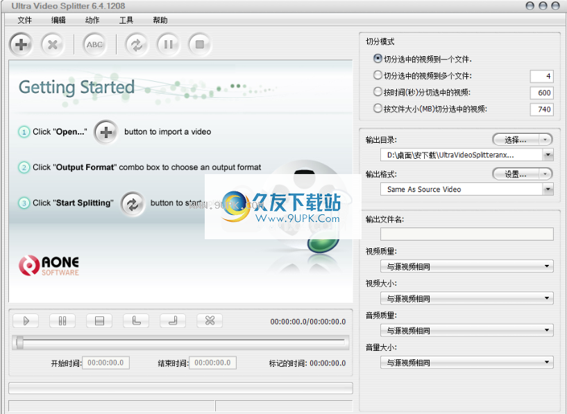Click the number of files field showing 4
567x414 pixels.
click(541, 76)
